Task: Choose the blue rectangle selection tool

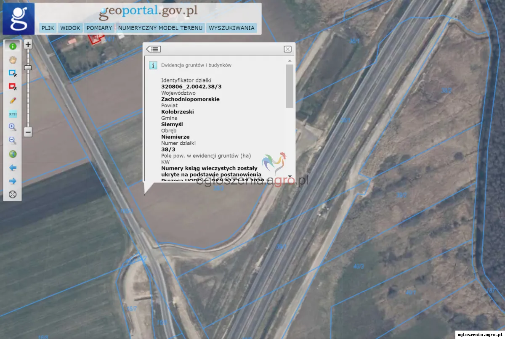Action: (x=13, y=73)
